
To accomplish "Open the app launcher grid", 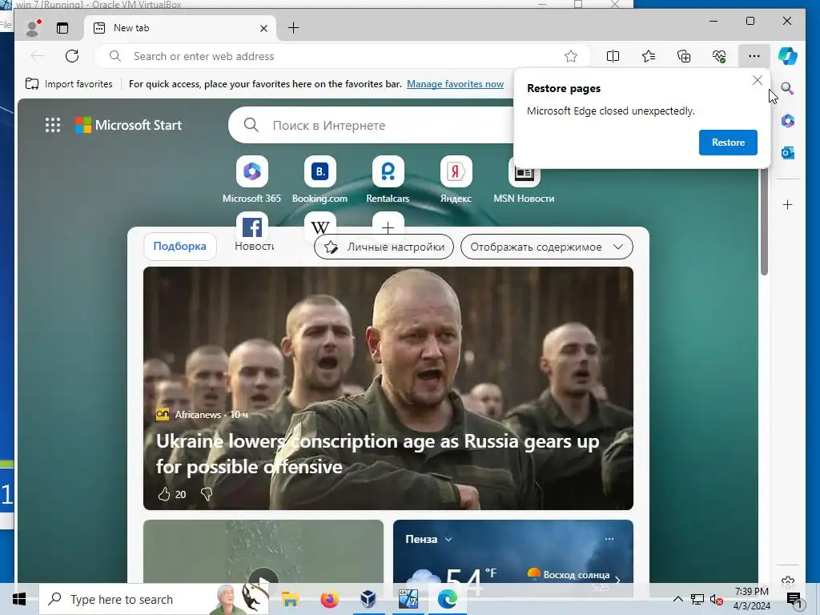I will pyautogui.click(x=53, y=125).
